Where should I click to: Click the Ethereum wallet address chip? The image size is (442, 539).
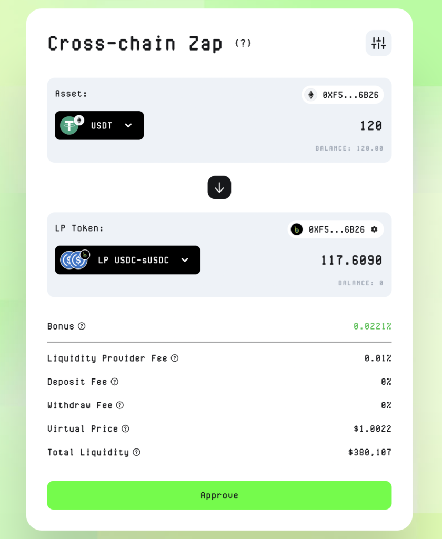tap(343, 95)
